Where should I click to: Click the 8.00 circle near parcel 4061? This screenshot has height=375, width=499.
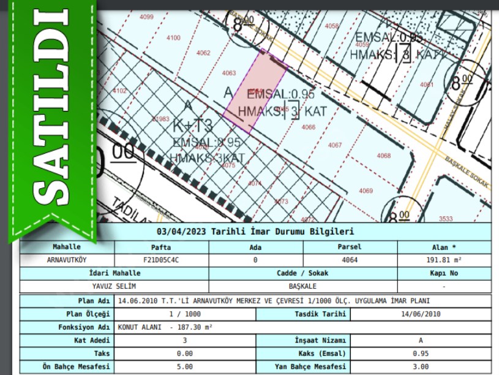pos(463,81)
